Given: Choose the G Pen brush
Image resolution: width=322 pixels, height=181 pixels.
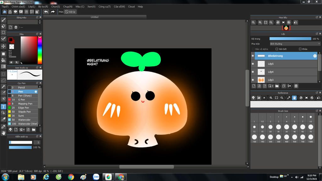Looking at the screenshot, I should 23,100.
